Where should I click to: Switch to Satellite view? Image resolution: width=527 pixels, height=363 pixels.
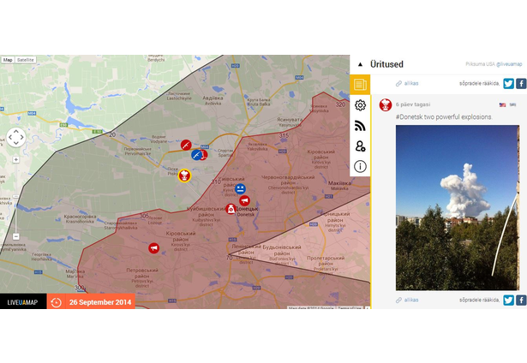(25, 60)
